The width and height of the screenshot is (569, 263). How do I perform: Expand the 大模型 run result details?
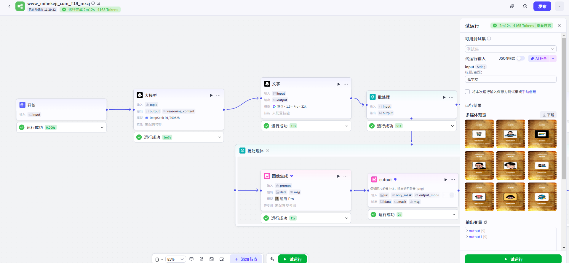point(219,137)
